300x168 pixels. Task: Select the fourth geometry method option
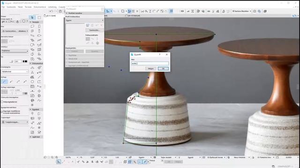(25, 82)
